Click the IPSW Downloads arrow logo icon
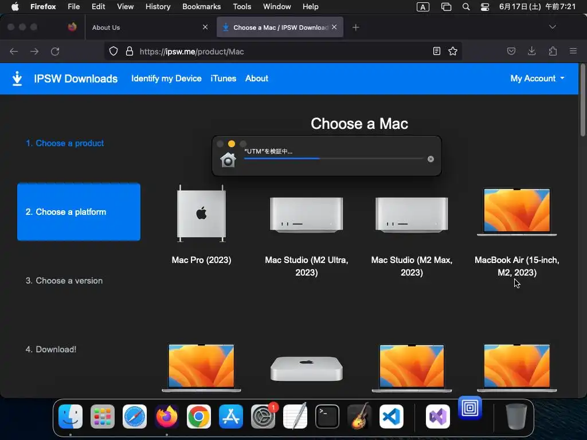This screenshot has height=440, width=587. pyautogui.click(x=17, y=78)
